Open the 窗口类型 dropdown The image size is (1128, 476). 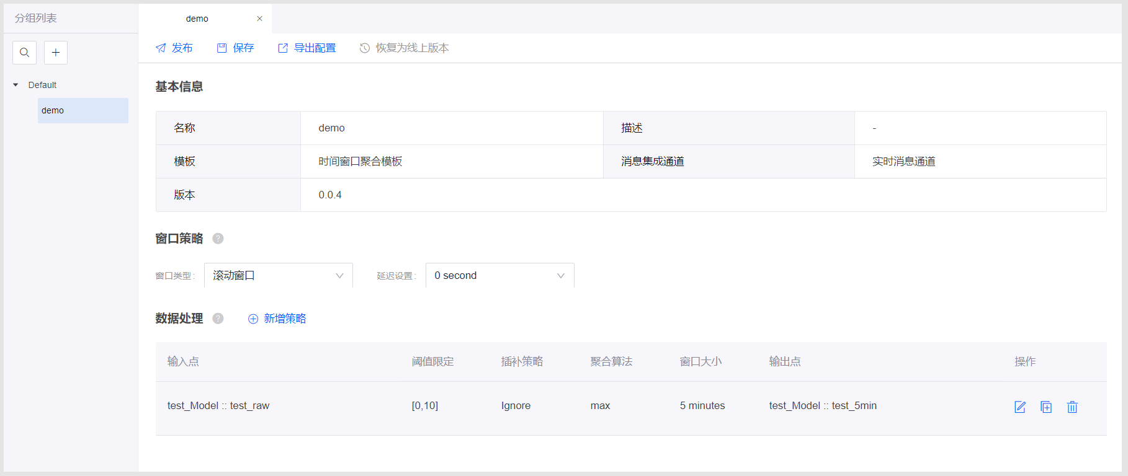click(278, 275)
